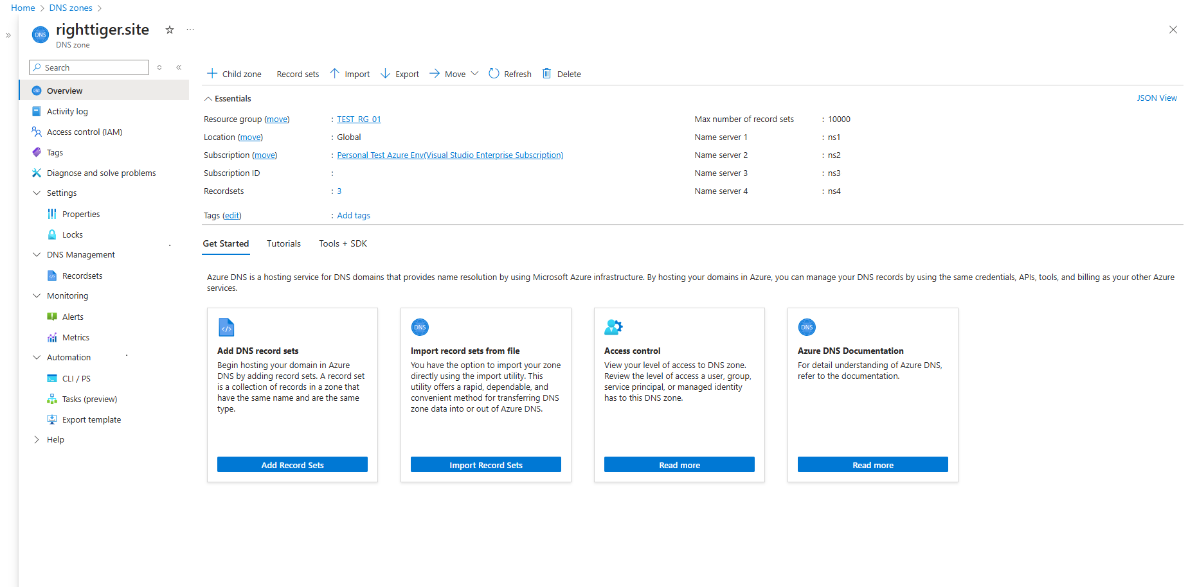
Task: Select the Name server 4 value ns4
Action: (x=834, y=191)
